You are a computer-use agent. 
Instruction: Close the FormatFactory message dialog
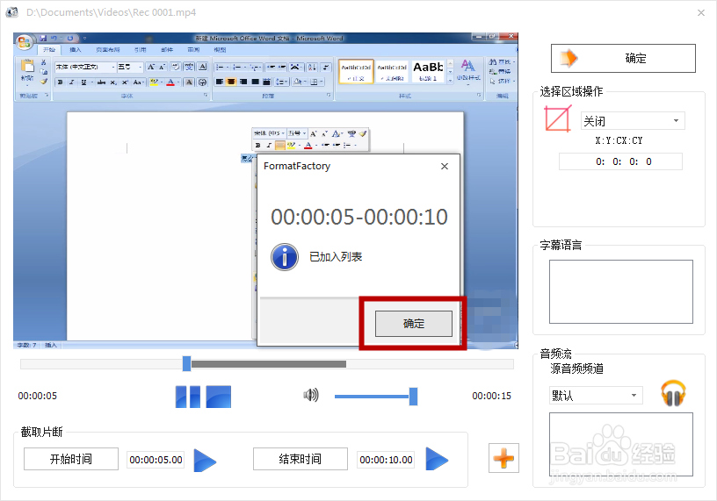445,166
